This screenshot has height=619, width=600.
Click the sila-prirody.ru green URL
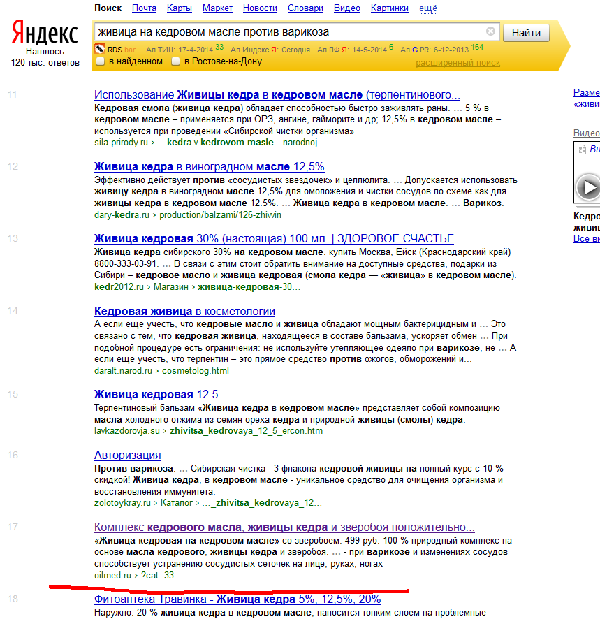click(x=121, y=143)
